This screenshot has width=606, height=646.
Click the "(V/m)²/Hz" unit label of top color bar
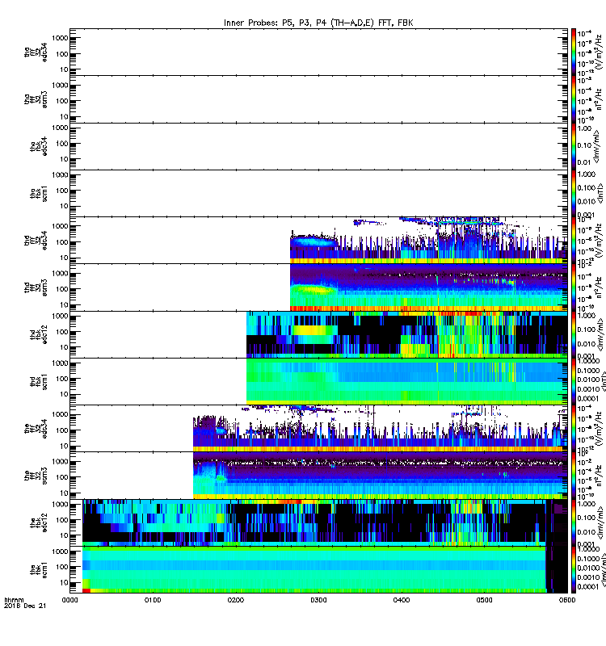coord(599,52)
